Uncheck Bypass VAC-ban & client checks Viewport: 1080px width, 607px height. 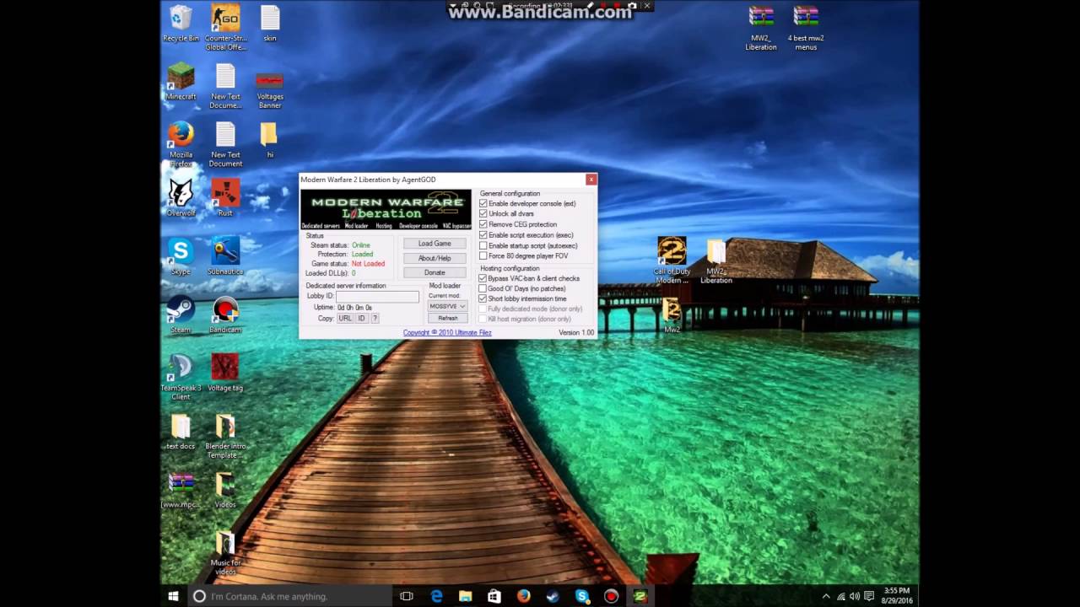[x=483, y=278]
